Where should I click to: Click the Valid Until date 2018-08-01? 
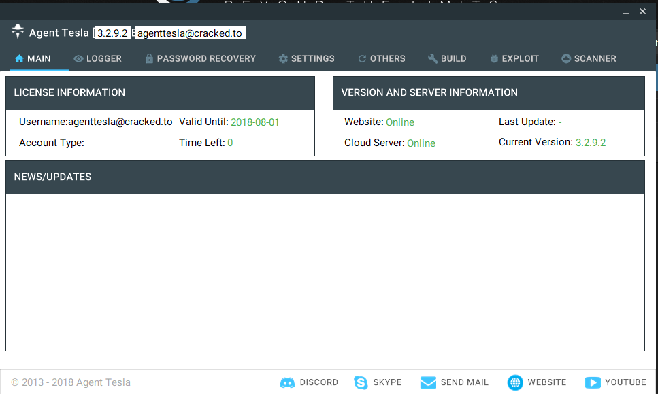coord(254,122)
